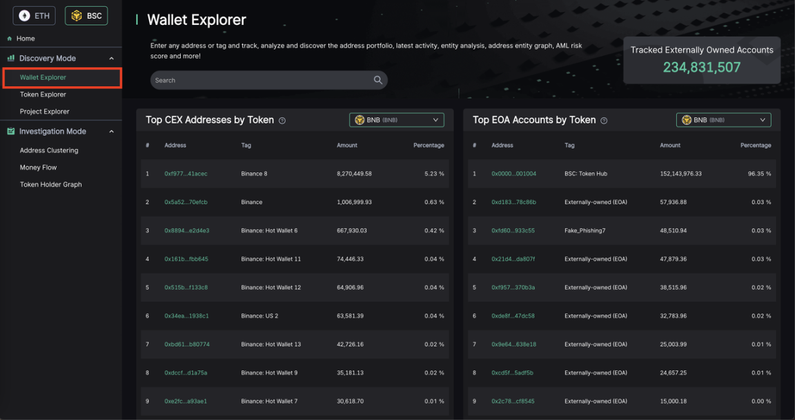Screen dimensions: 795x420
Task: Switch network to ETH
Action: (x=35, y=15)
